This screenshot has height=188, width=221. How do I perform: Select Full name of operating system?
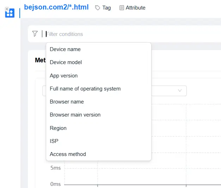pos(85,89)
